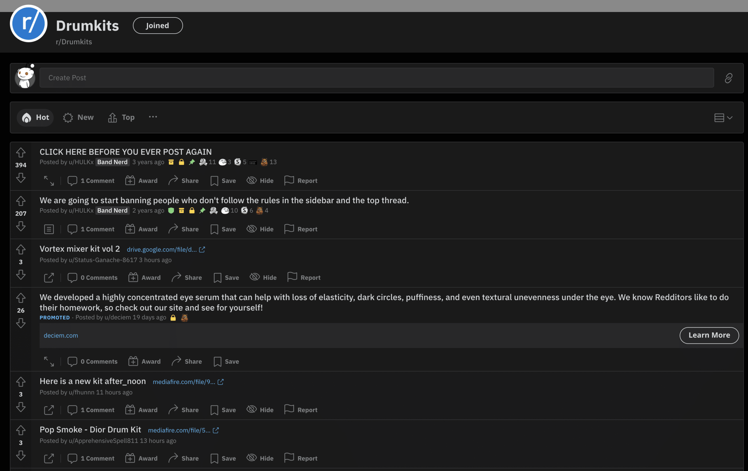The width and height of the screenshot is (748, 471).
Task: Open external link icon for Vortex mixer kit post
Action: click(49, 278)
